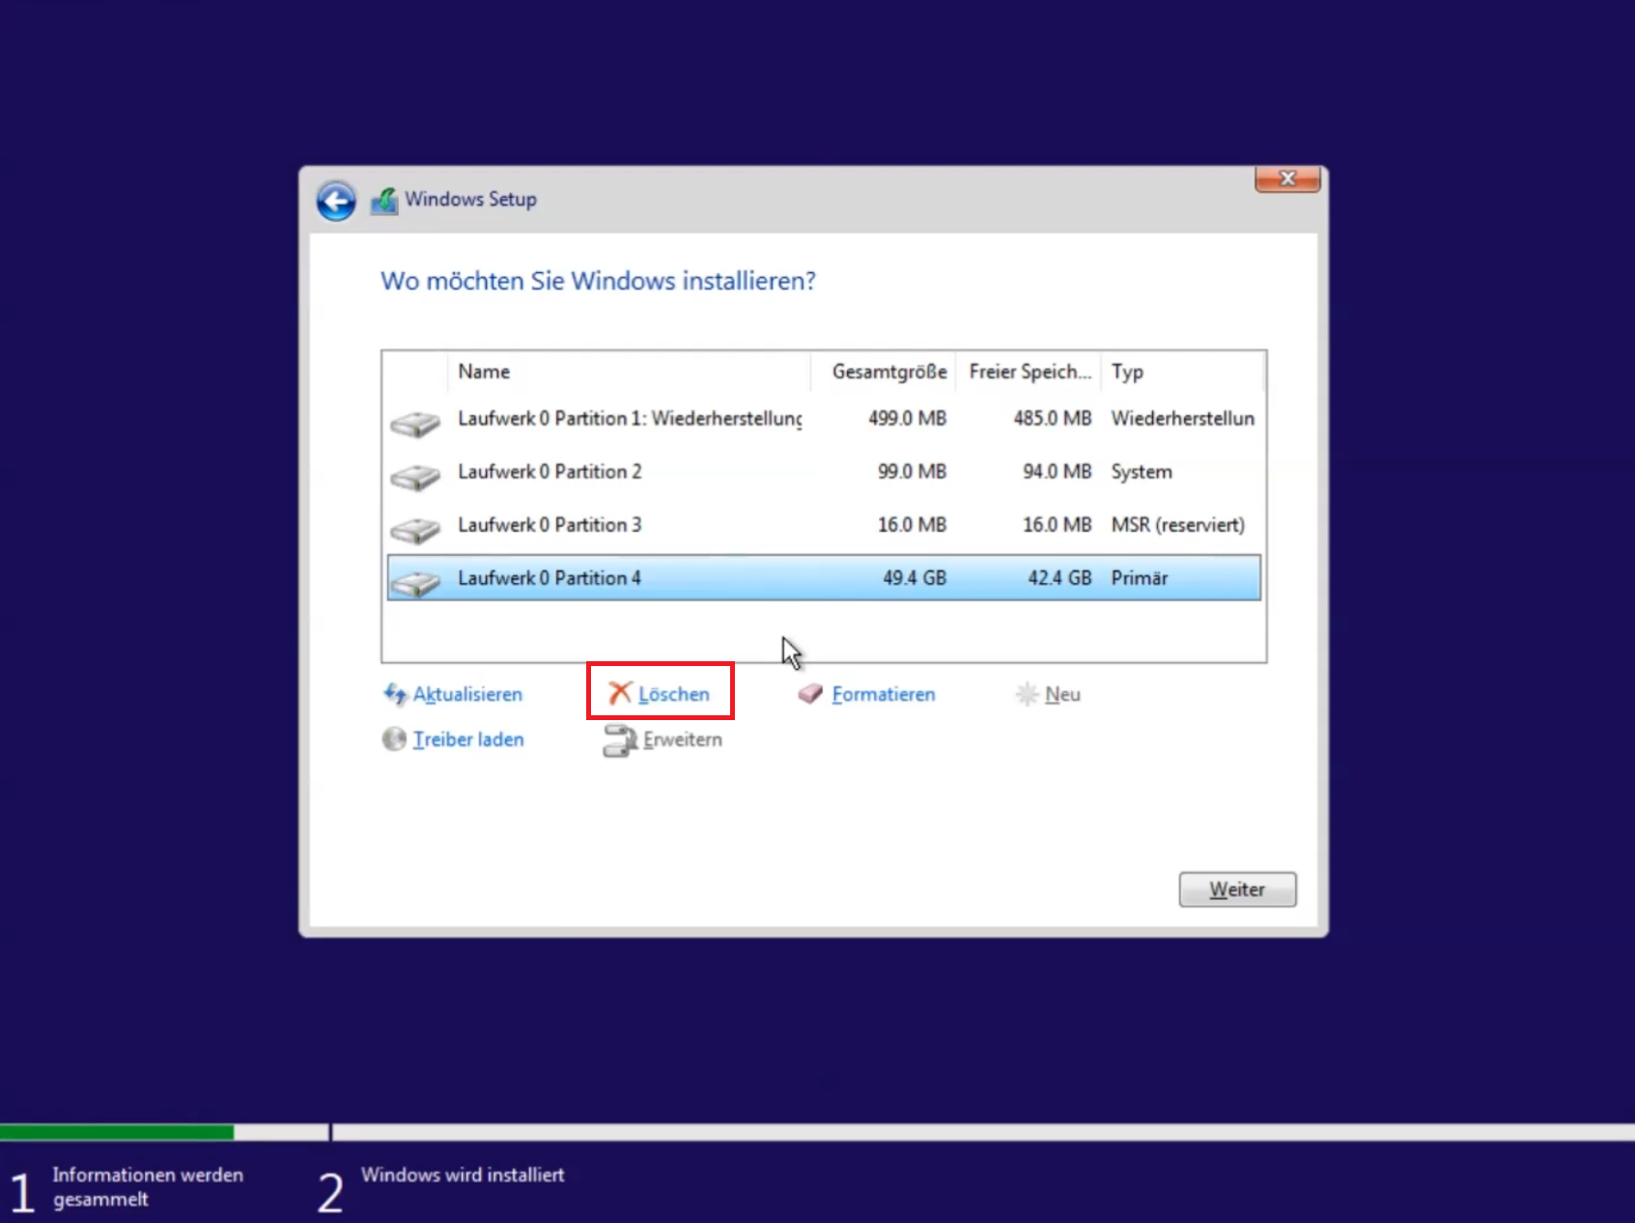Viewport: 1635px width, 1223px height.
Task: Delete the partition with Löschen link
Action: pos(674,694)
